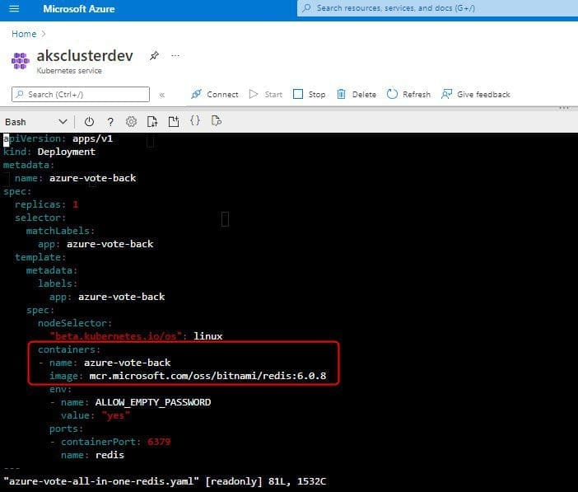The height and width of the screenshot is (492, 578).
Task: Click the Connect button
Action: coord(215,94)
